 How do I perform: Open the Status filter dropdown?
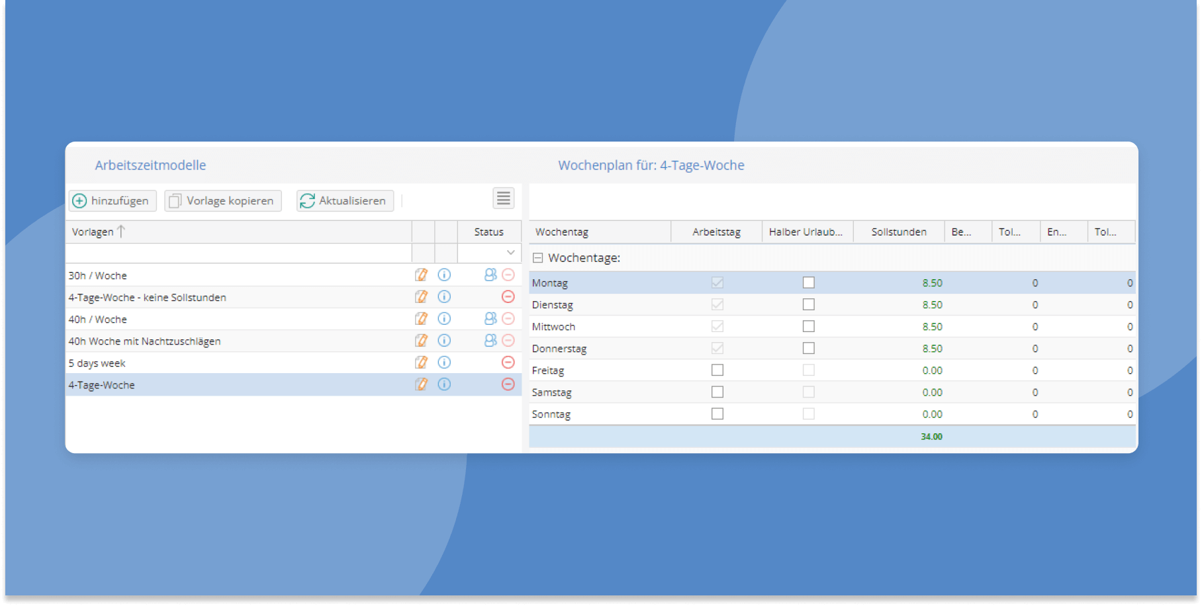tap(510, 253)
